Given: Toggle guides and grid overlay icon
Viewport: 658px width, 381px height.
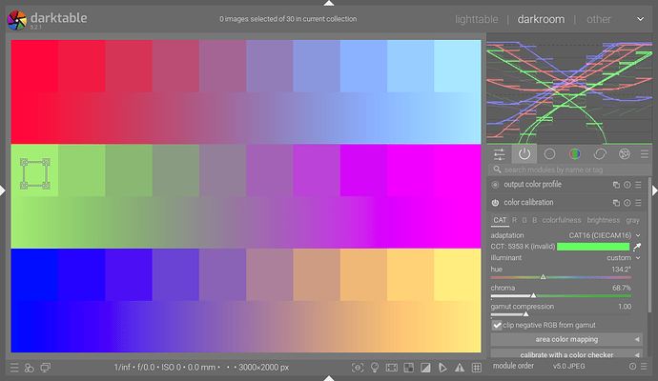Looking at the screenshot, I should coord(474,368).
